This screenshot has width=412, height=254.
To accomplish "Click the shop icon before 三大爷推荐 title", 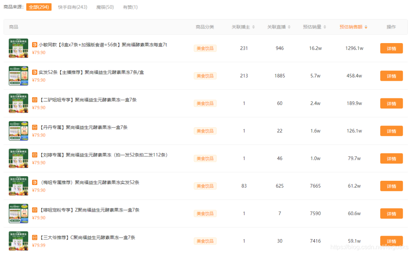I will pos(34,238).
